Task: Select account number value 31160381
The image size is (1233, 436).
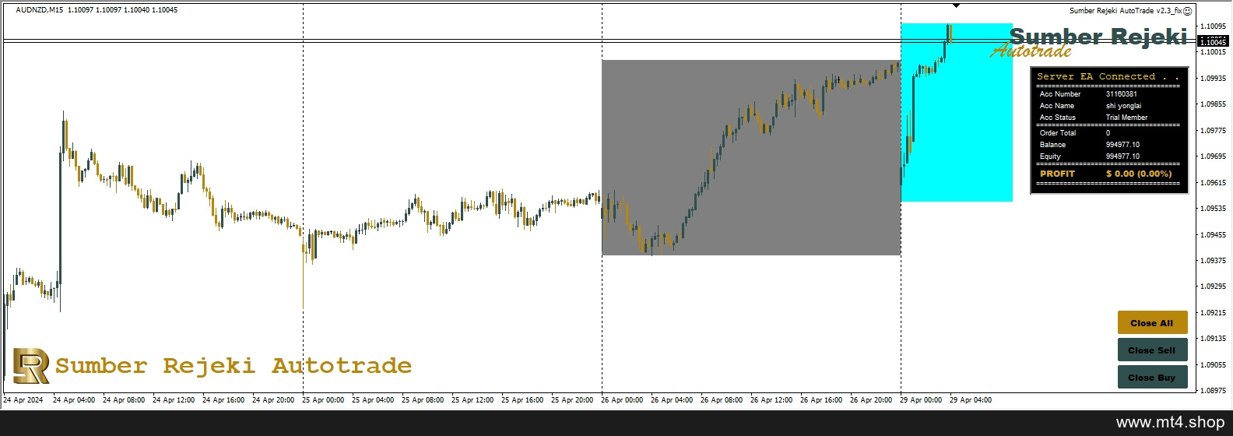Action: point(1122,94)
